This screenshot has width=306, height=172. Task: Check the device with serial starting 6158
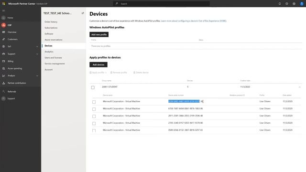[94, 109]
